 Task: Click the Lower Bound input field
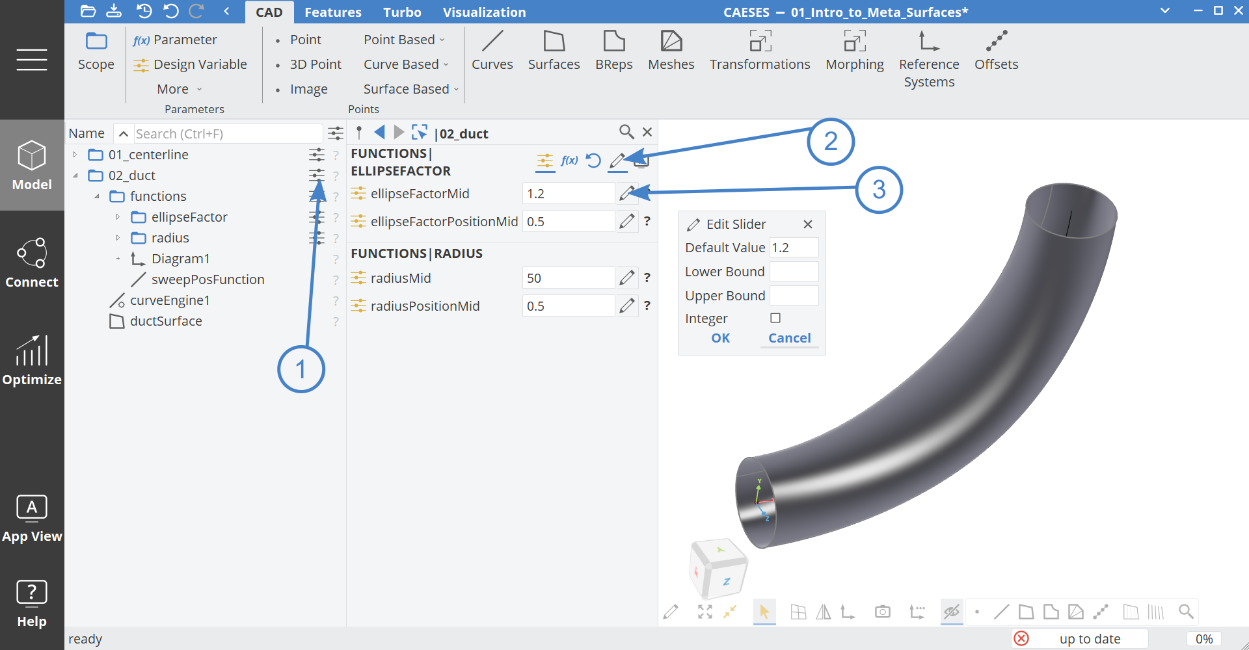click(x=794, y=272)
